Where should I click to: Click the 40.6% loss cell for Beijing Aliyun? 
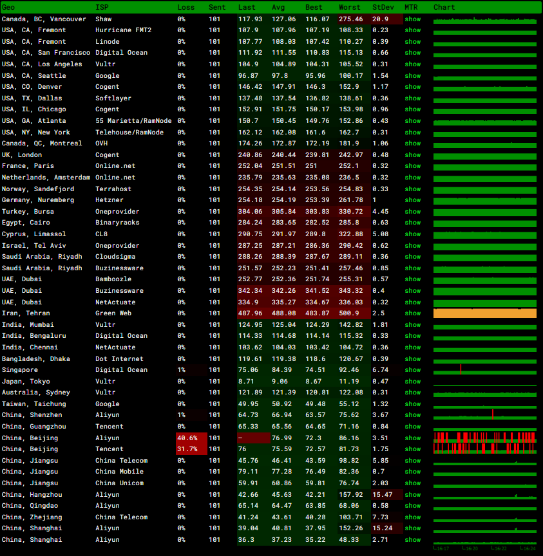click(x=191, y=438)
